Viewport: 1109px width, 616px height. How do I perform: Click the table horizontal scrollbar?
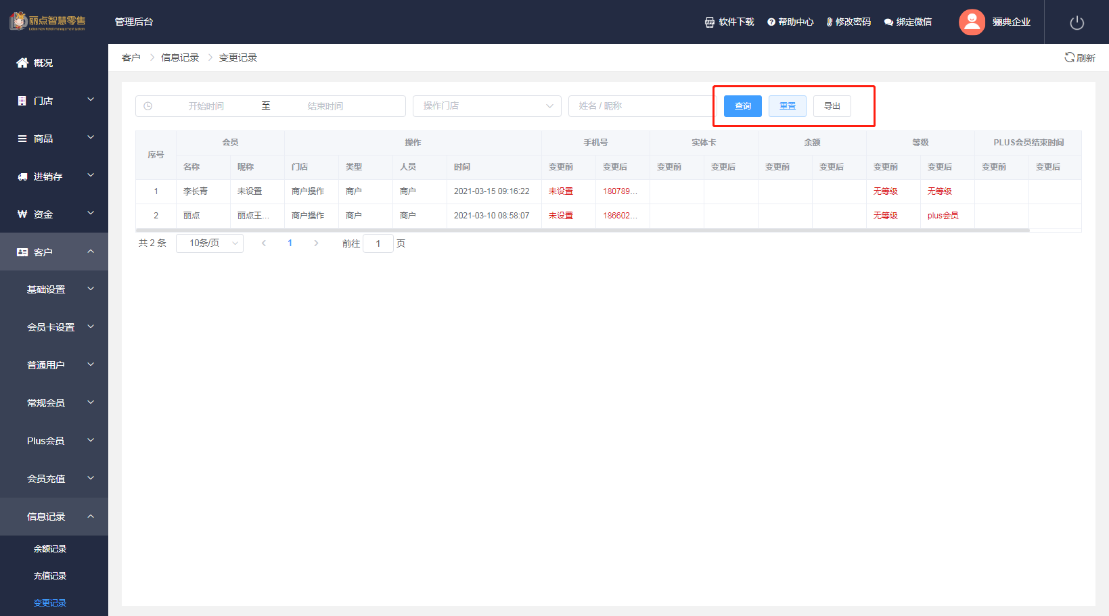coord(583,231)
